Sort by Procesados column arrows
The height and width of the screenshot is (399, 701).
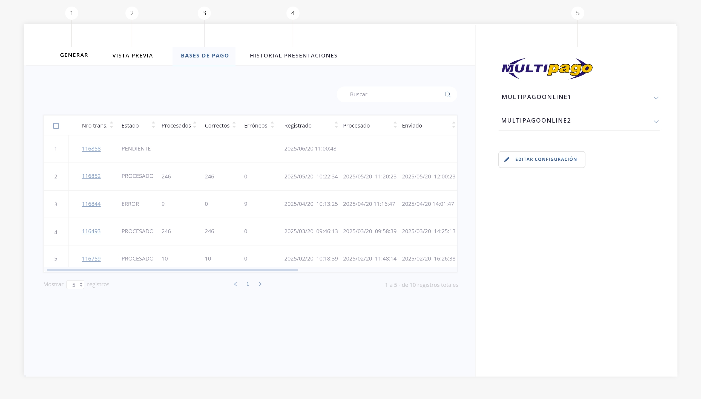pyautogui.click(x=195, y=125)
